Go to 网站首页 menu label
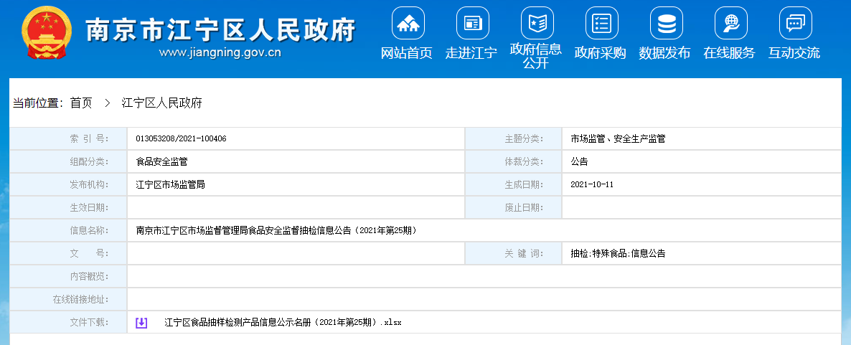Viewport: 851px width, 345px height. (x=407, y=53)
